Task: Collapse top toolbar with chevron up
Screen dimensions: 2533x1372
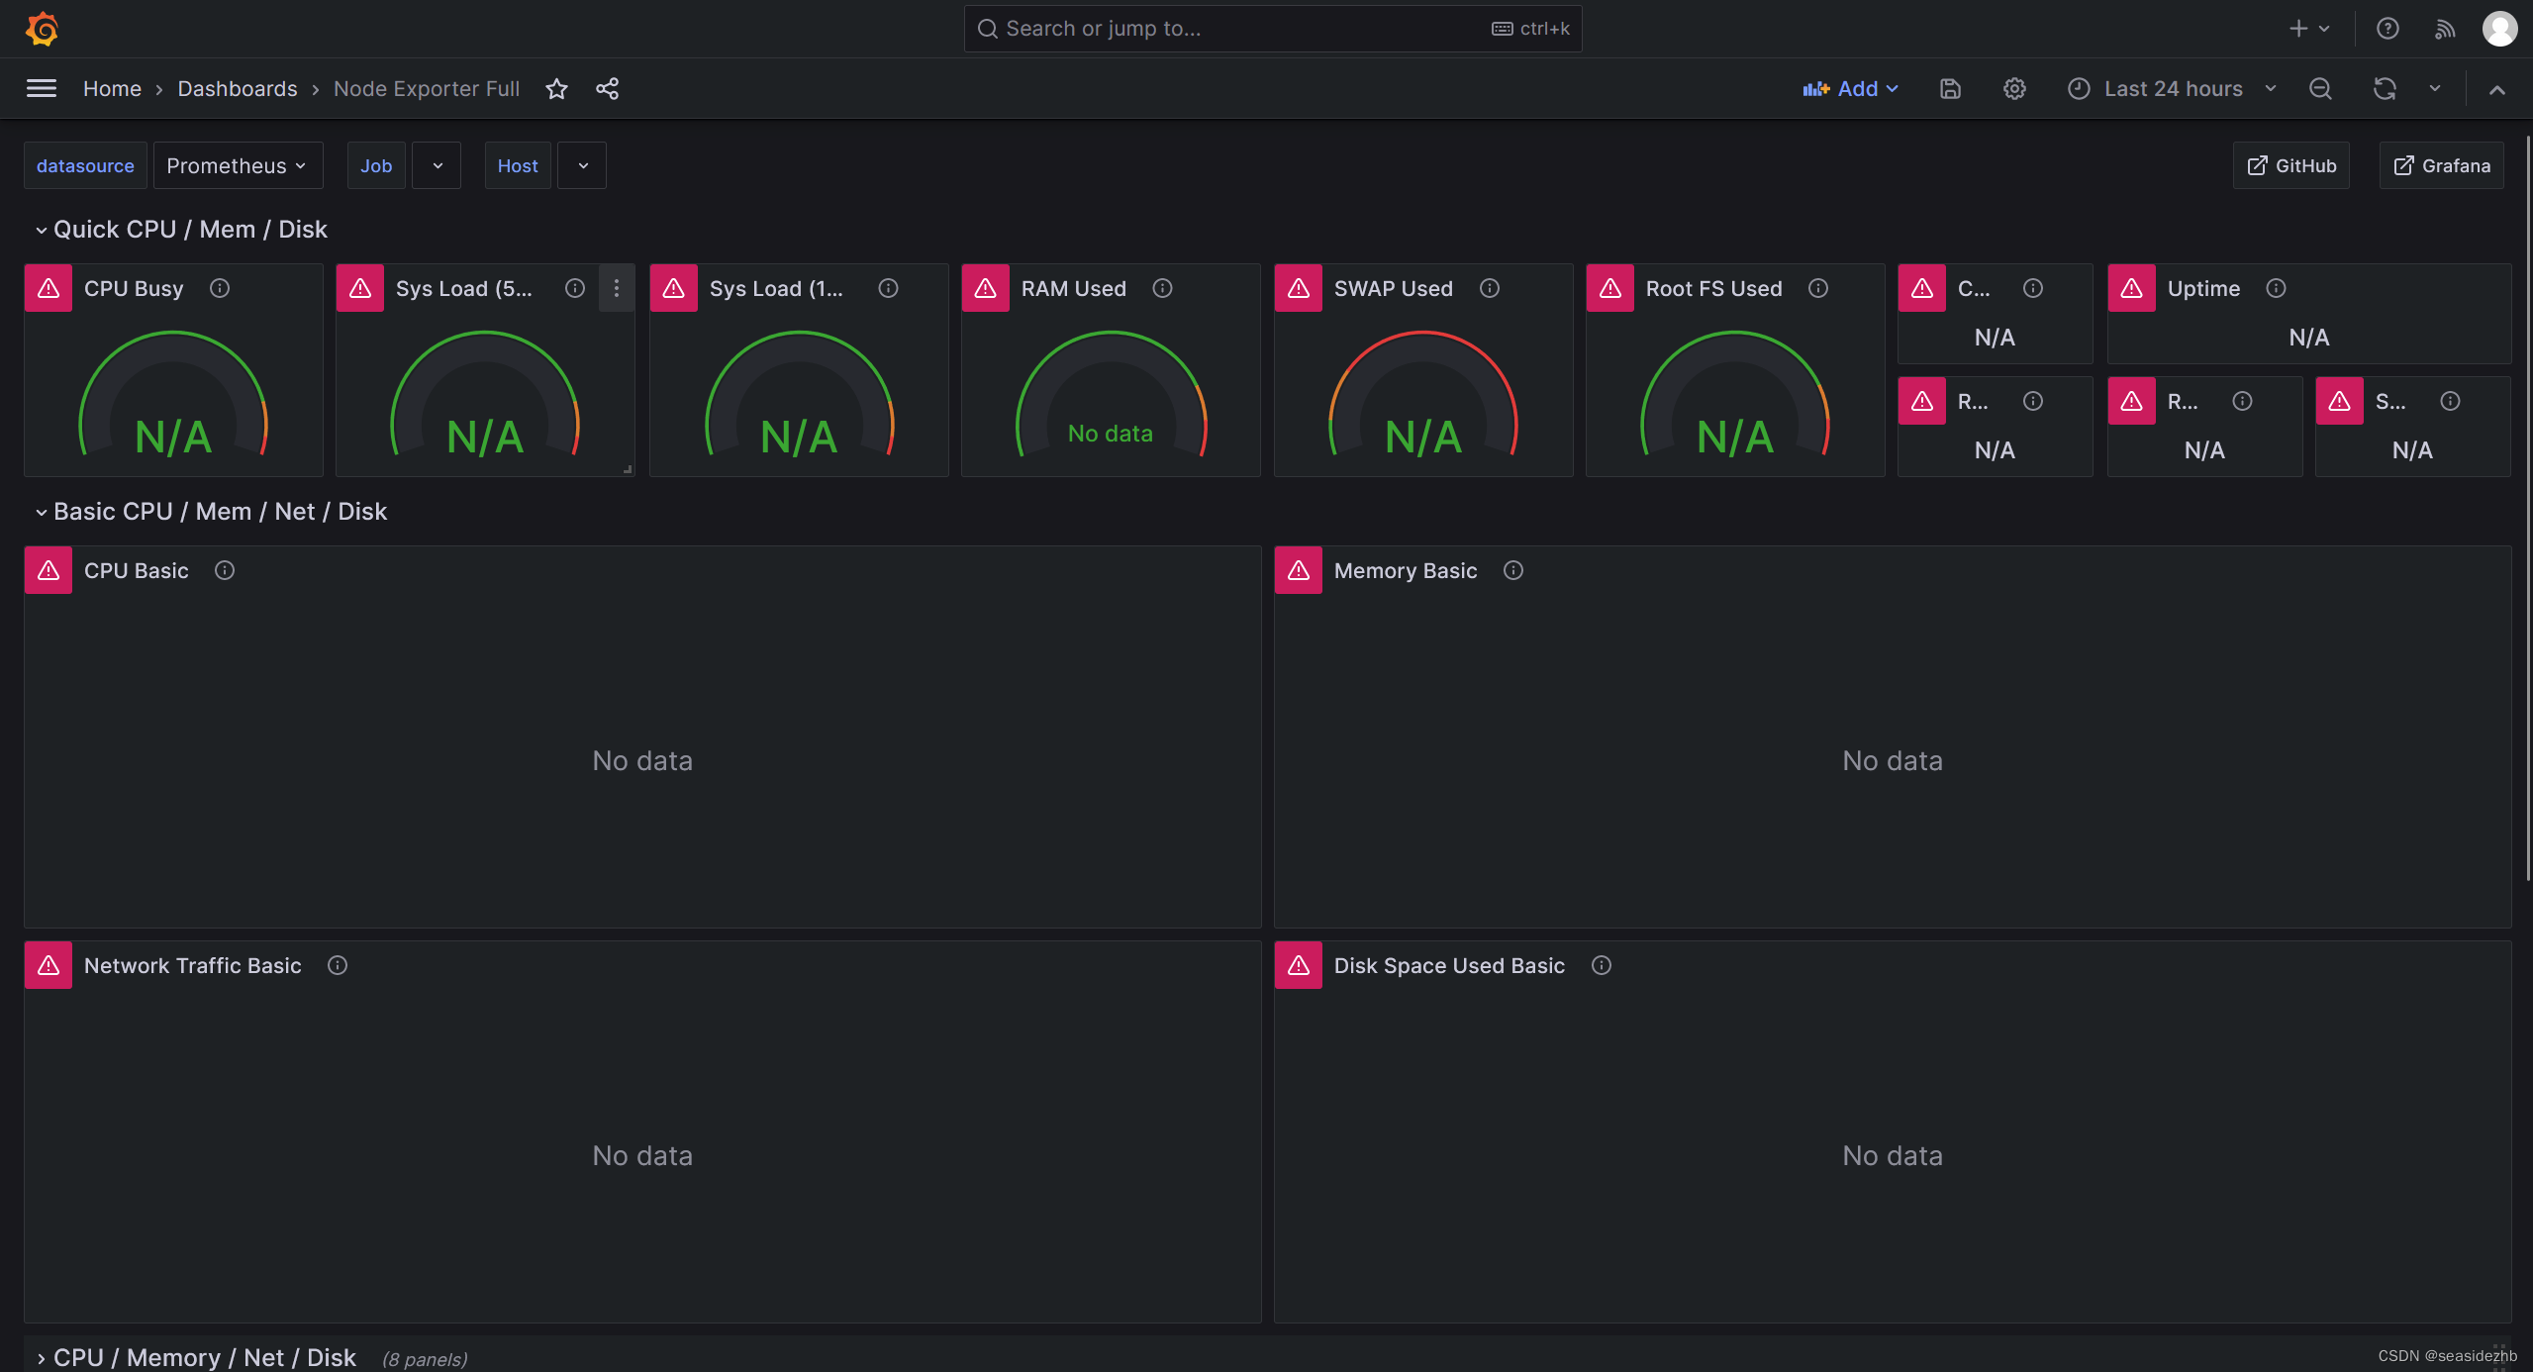Action: coord(2497,89)
